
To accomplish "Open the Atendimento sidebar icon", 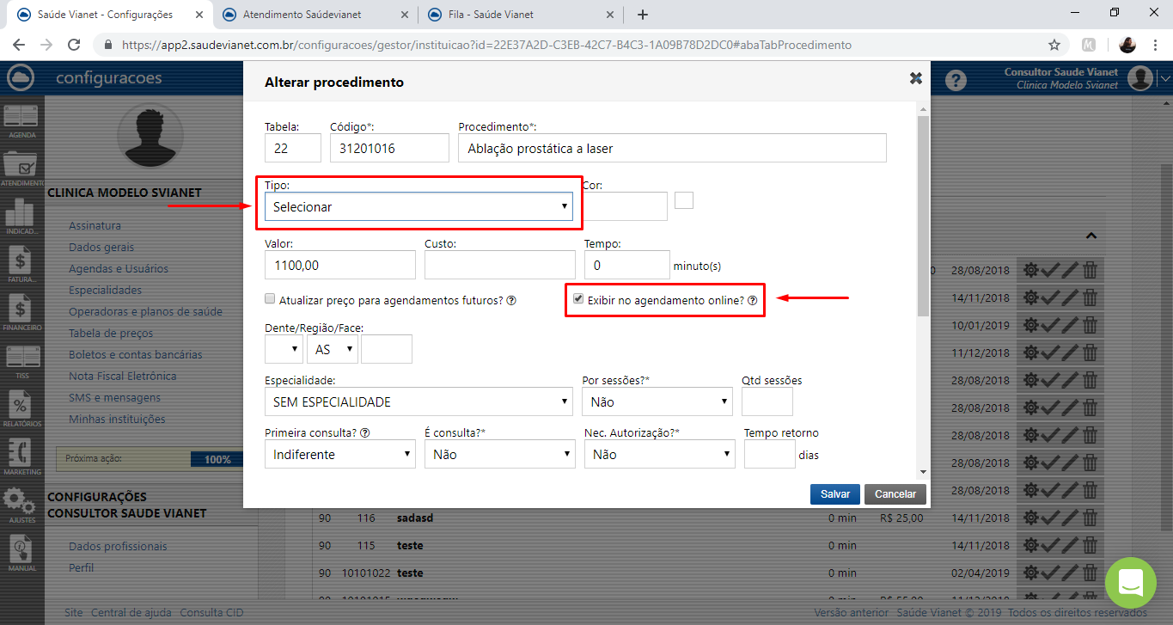I will click(21, 169).
